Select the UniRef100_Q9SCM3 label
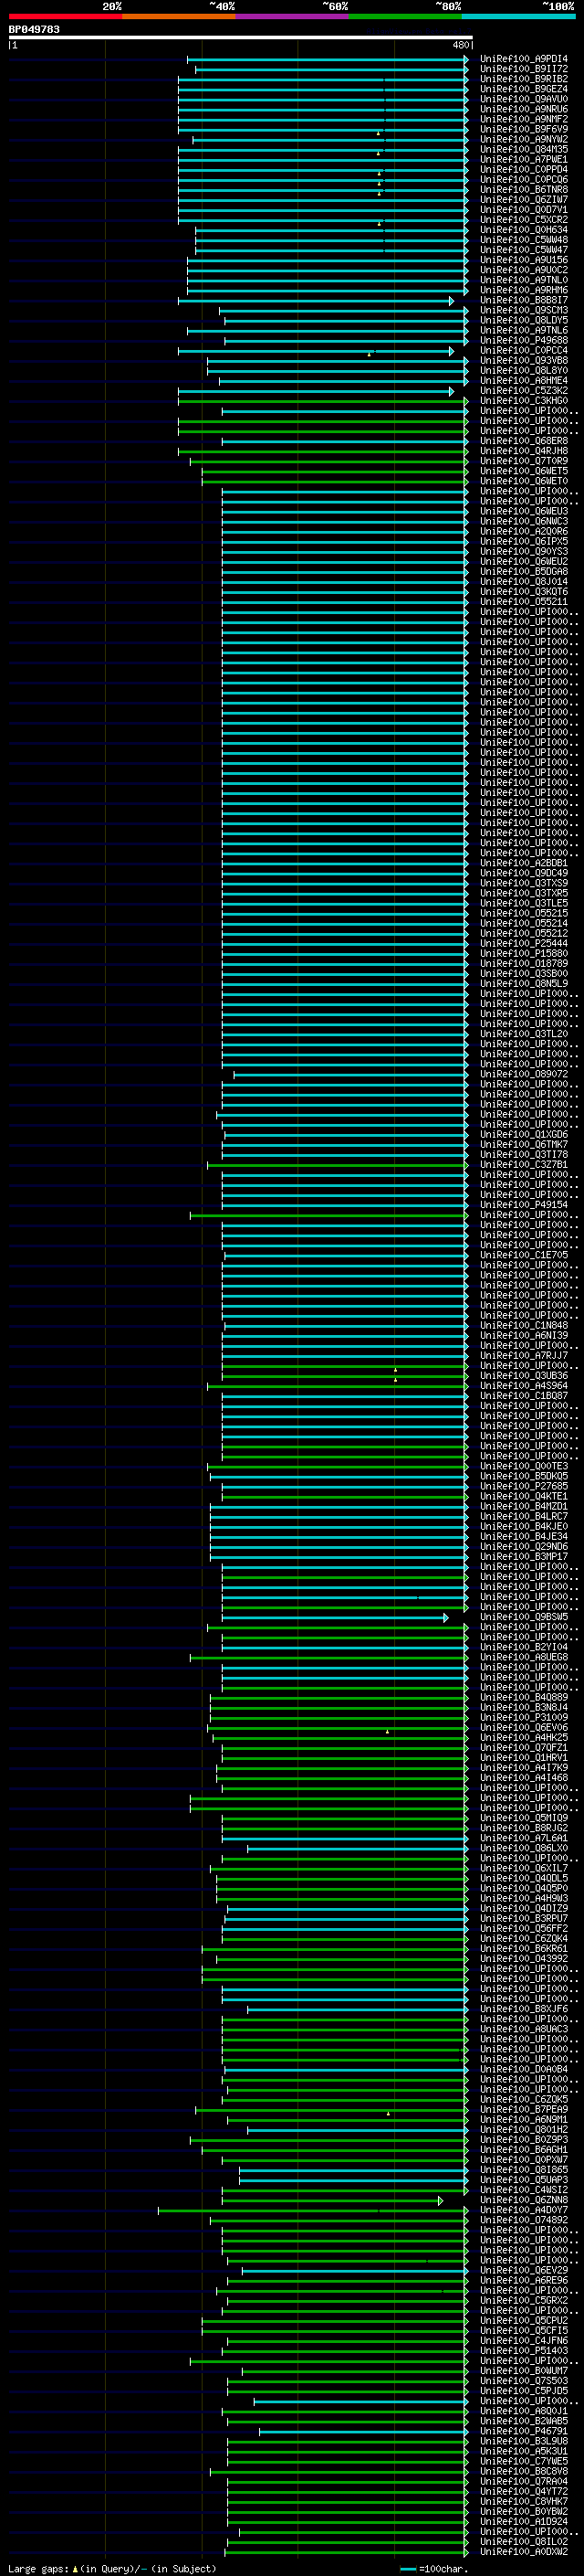Viewport: 584px width, 2576px height. coord(524,310)
